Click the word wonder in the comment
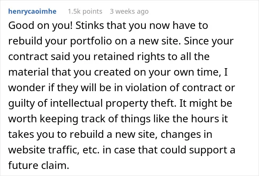 pyautogui.click(x=27, y=88)
